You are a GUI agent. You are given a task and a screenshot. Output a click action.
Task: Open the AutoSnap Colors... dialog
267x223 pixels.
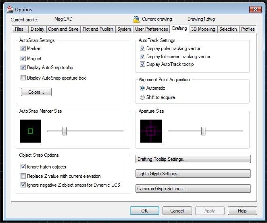(36, 92)
